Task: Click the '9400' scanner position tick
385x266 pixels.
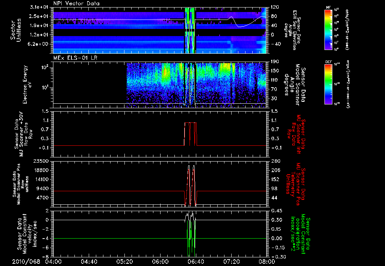Action: pos(42,189)
